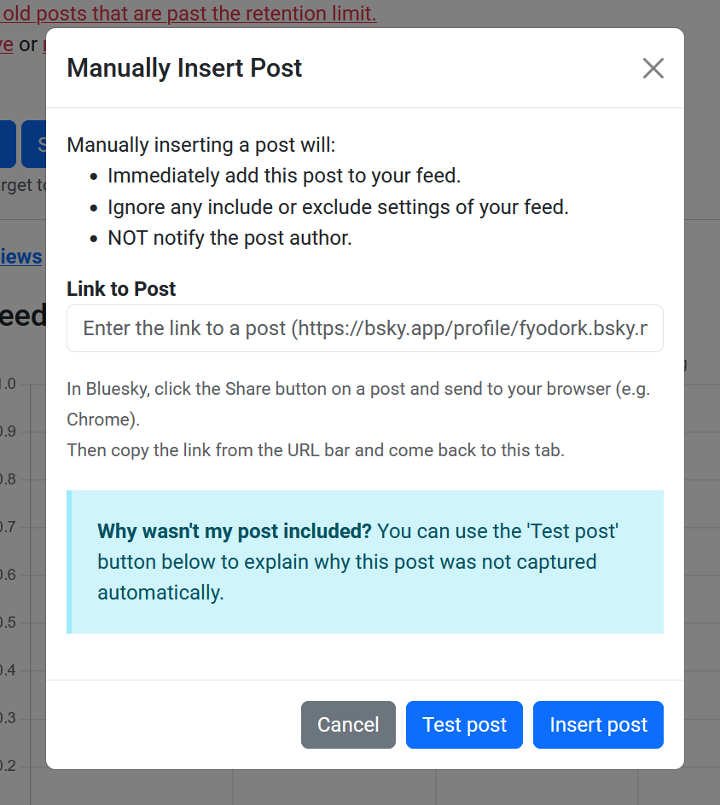720x805 pixels.
Task: Click inside the Link to Post input field
Action: tap(364, 328)
